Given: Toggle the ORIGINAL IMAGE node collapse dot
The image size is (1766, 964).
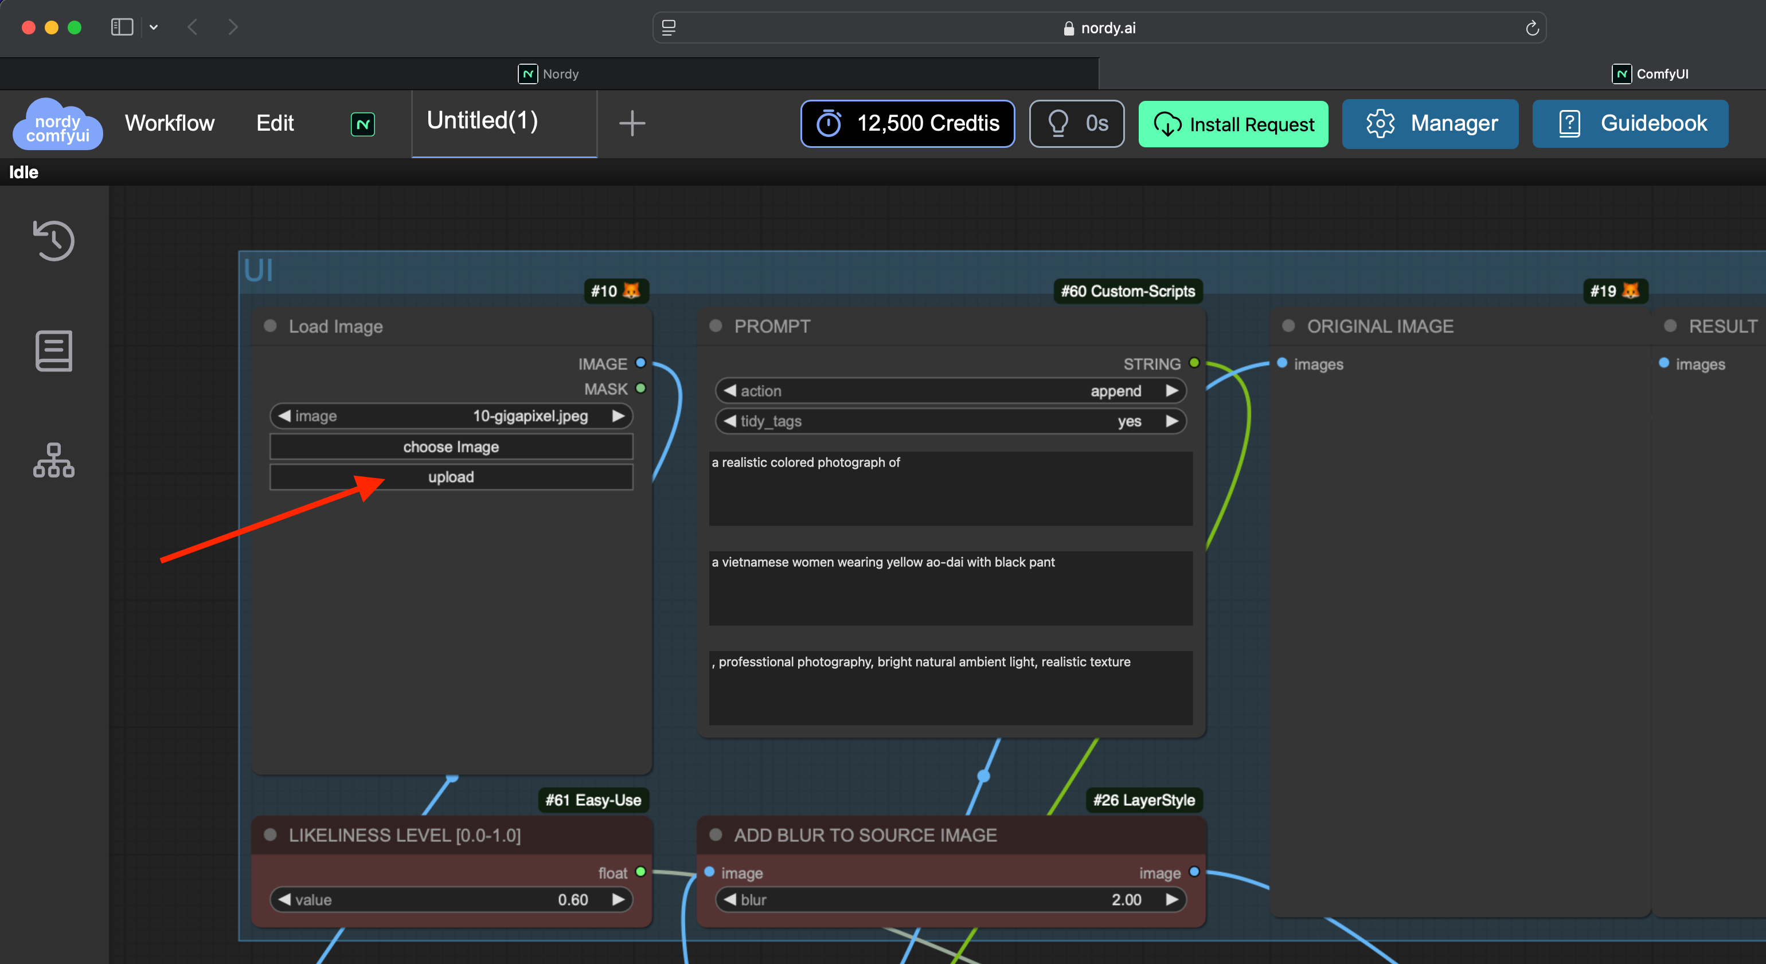Looking at the screenshot, I should tap(1288, 326).
